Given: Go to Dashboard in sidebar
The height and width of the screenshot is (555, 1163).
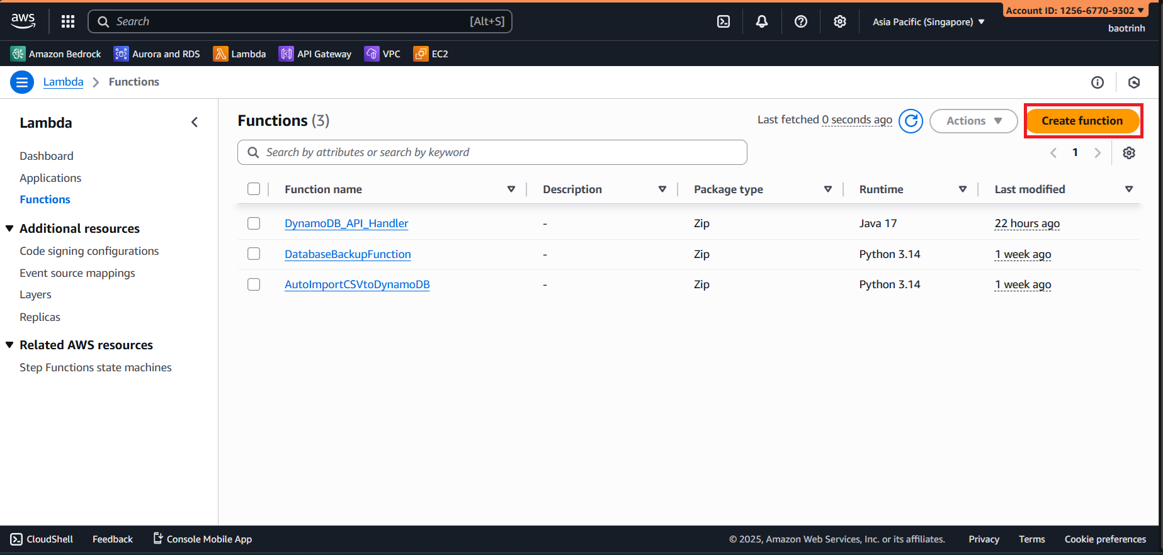Looking at the screenshot, I should coord(47,156).
